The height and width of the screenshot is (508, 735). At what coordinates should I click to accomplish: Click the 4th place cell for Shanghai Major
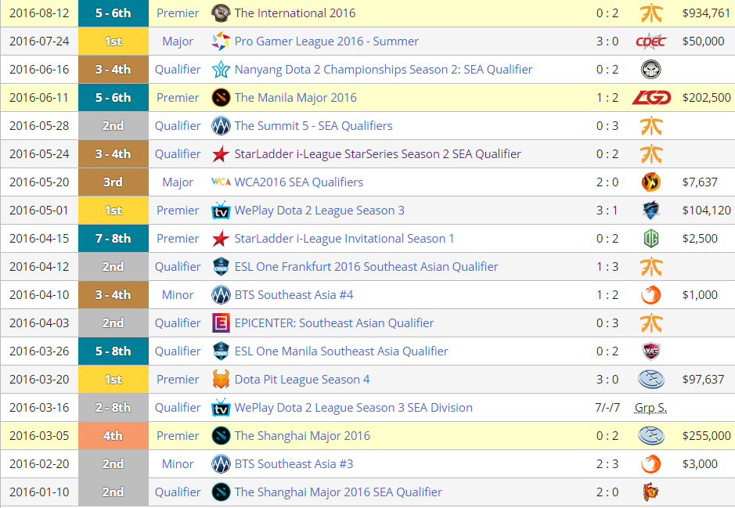113,436
